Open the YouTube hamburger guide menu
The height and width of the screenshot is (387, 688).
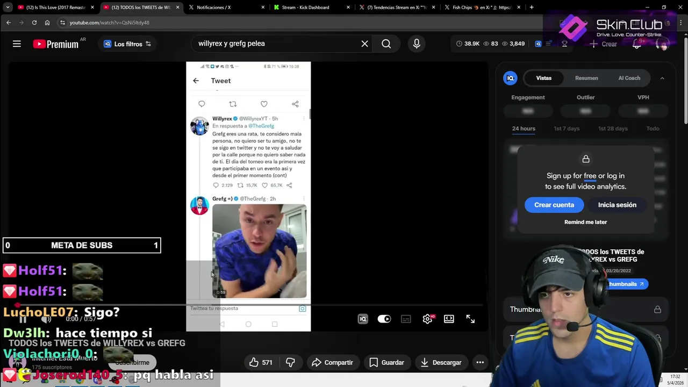pos(17,44)
